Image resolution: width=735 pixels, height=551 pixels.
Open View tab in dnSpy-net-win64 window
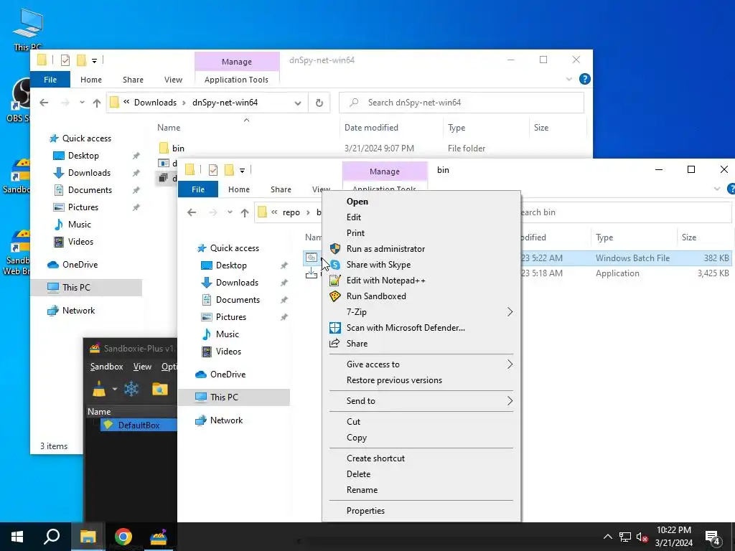click(x=173, y=80)
